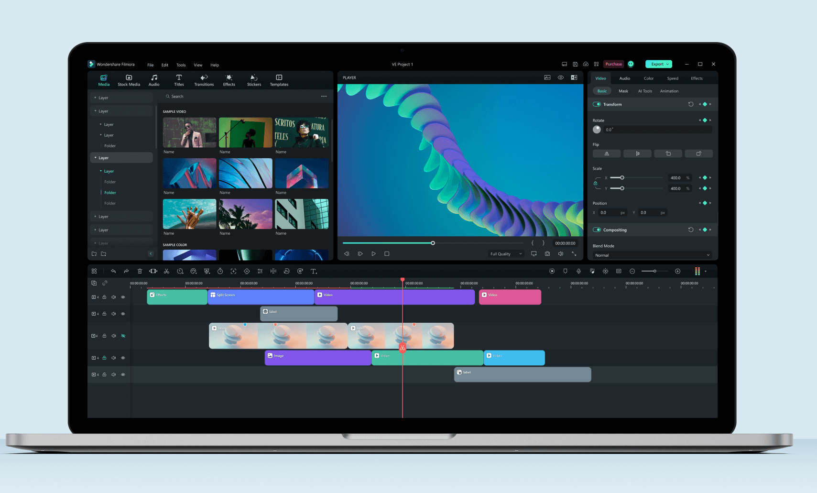Click the delete trash icon in timeline toolbar
Image resolution: width=817 pixels, height=493 pixels.
[x=140, y=271]
